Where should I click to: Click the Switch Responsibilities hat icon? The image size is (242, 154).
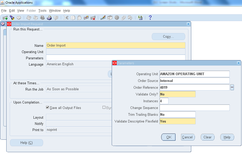[x=42, y=18]
